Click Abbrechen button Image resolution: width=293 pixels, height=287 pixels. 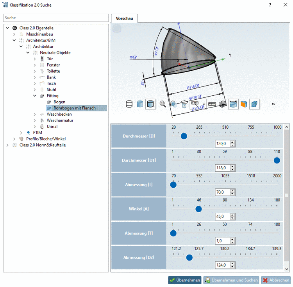pos(276,280)
